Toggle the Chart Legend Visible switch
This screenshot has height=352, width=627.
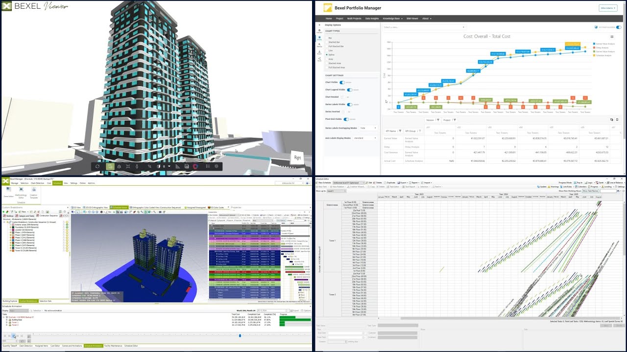click(350, 90)
